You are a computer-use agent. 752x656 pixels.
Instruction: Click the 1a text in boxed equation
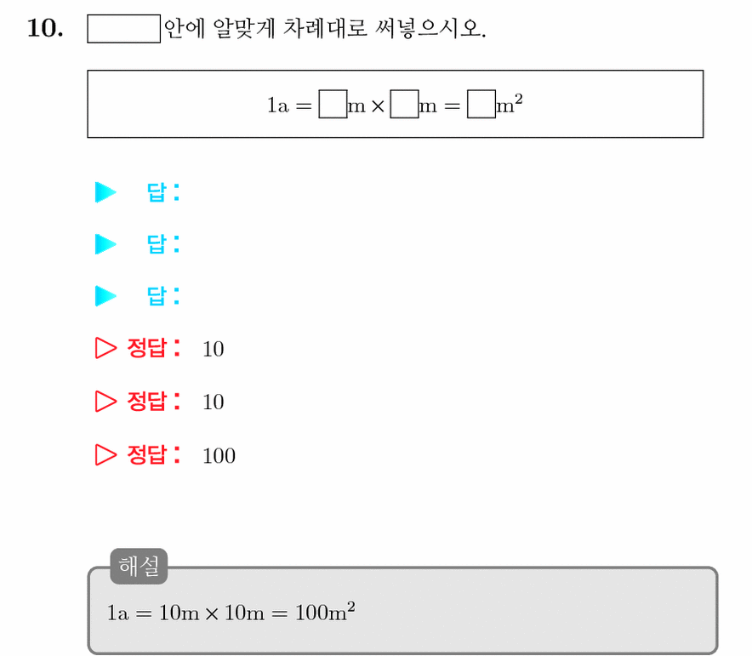tap(278, 106)
